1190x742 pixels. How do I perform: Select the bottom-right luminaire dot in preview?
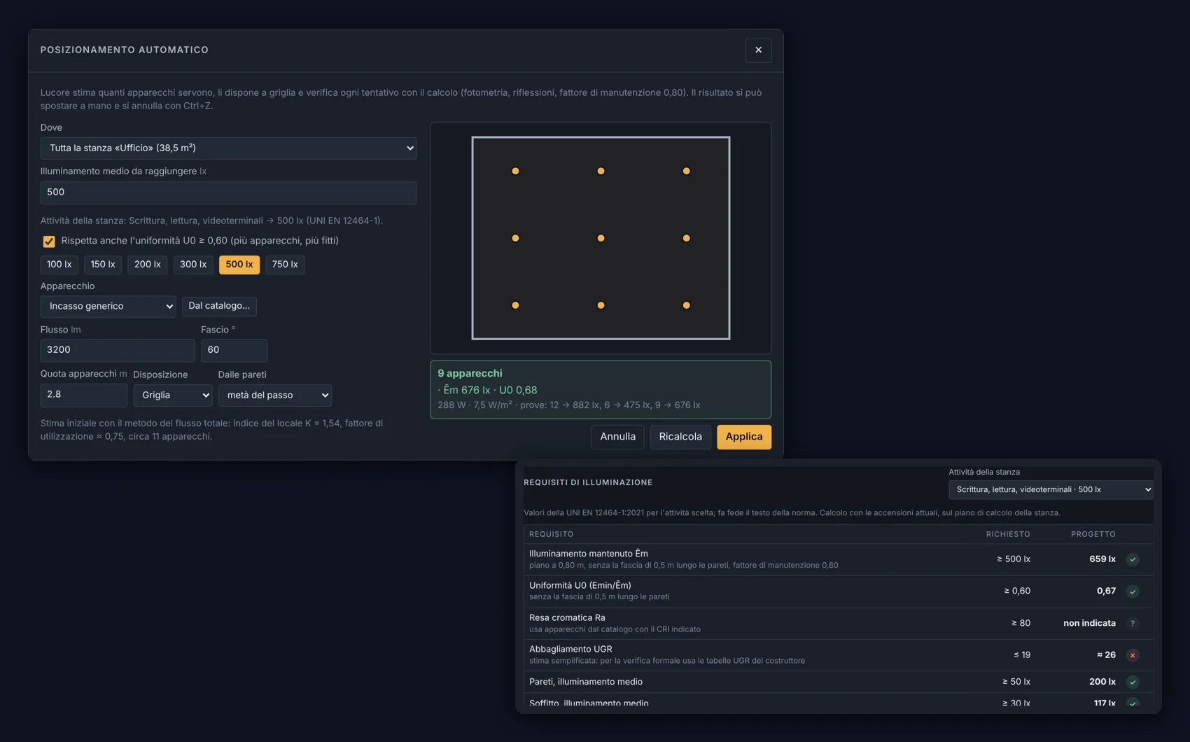(686, 305)
